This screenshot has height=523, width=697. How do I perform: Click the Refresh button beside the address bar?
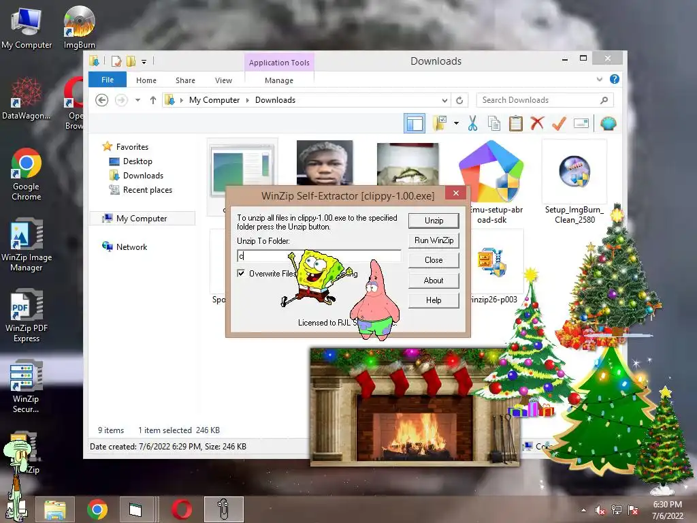point(459,101)
